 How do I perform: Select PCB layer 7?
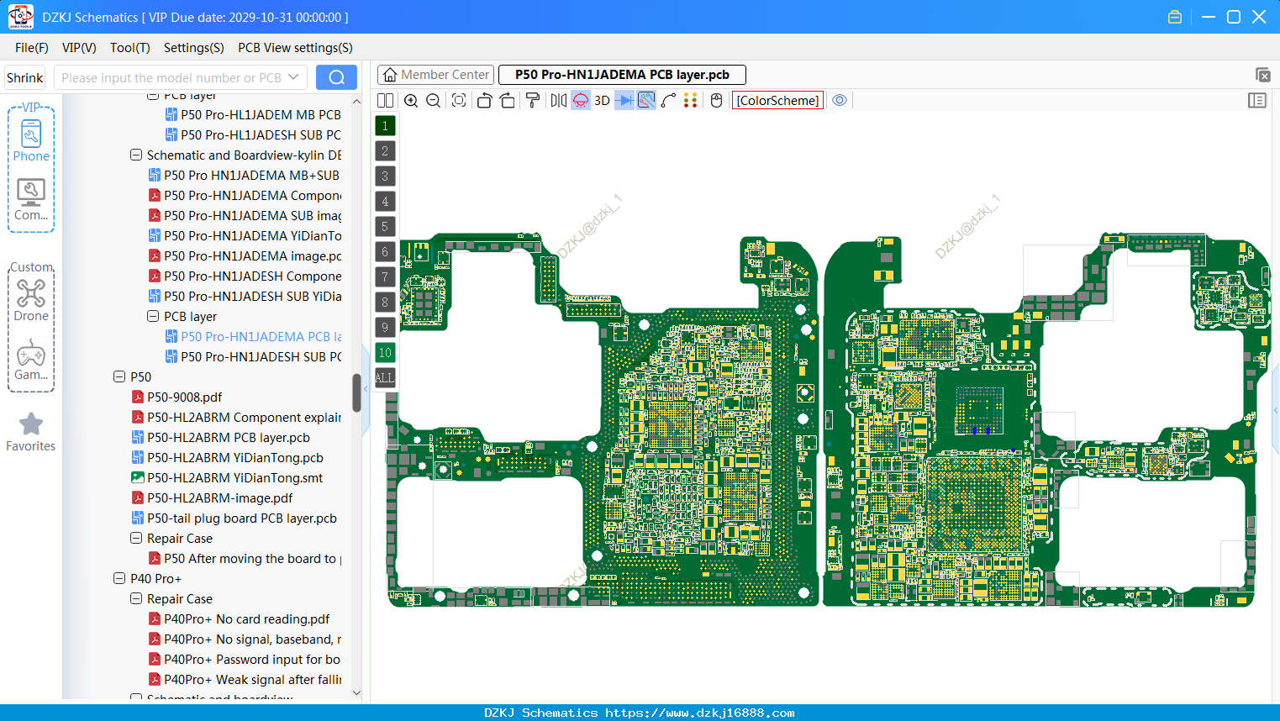tap(385, 277)
